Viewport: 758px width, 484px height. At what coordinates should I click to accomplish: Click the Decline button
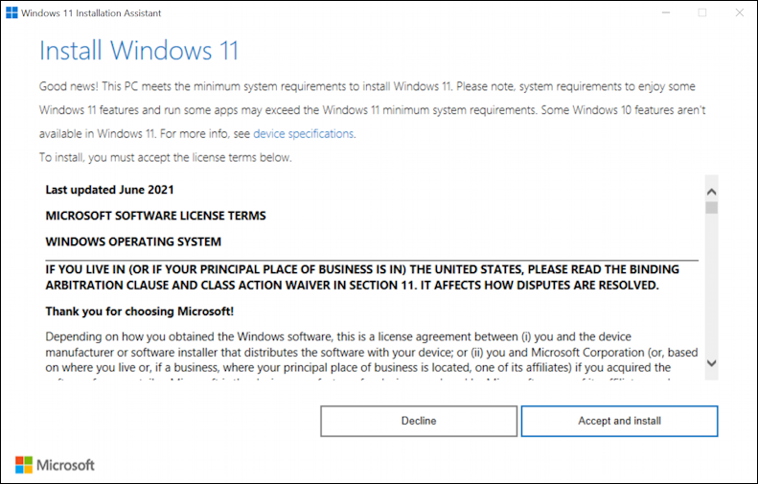coord(419,421)
